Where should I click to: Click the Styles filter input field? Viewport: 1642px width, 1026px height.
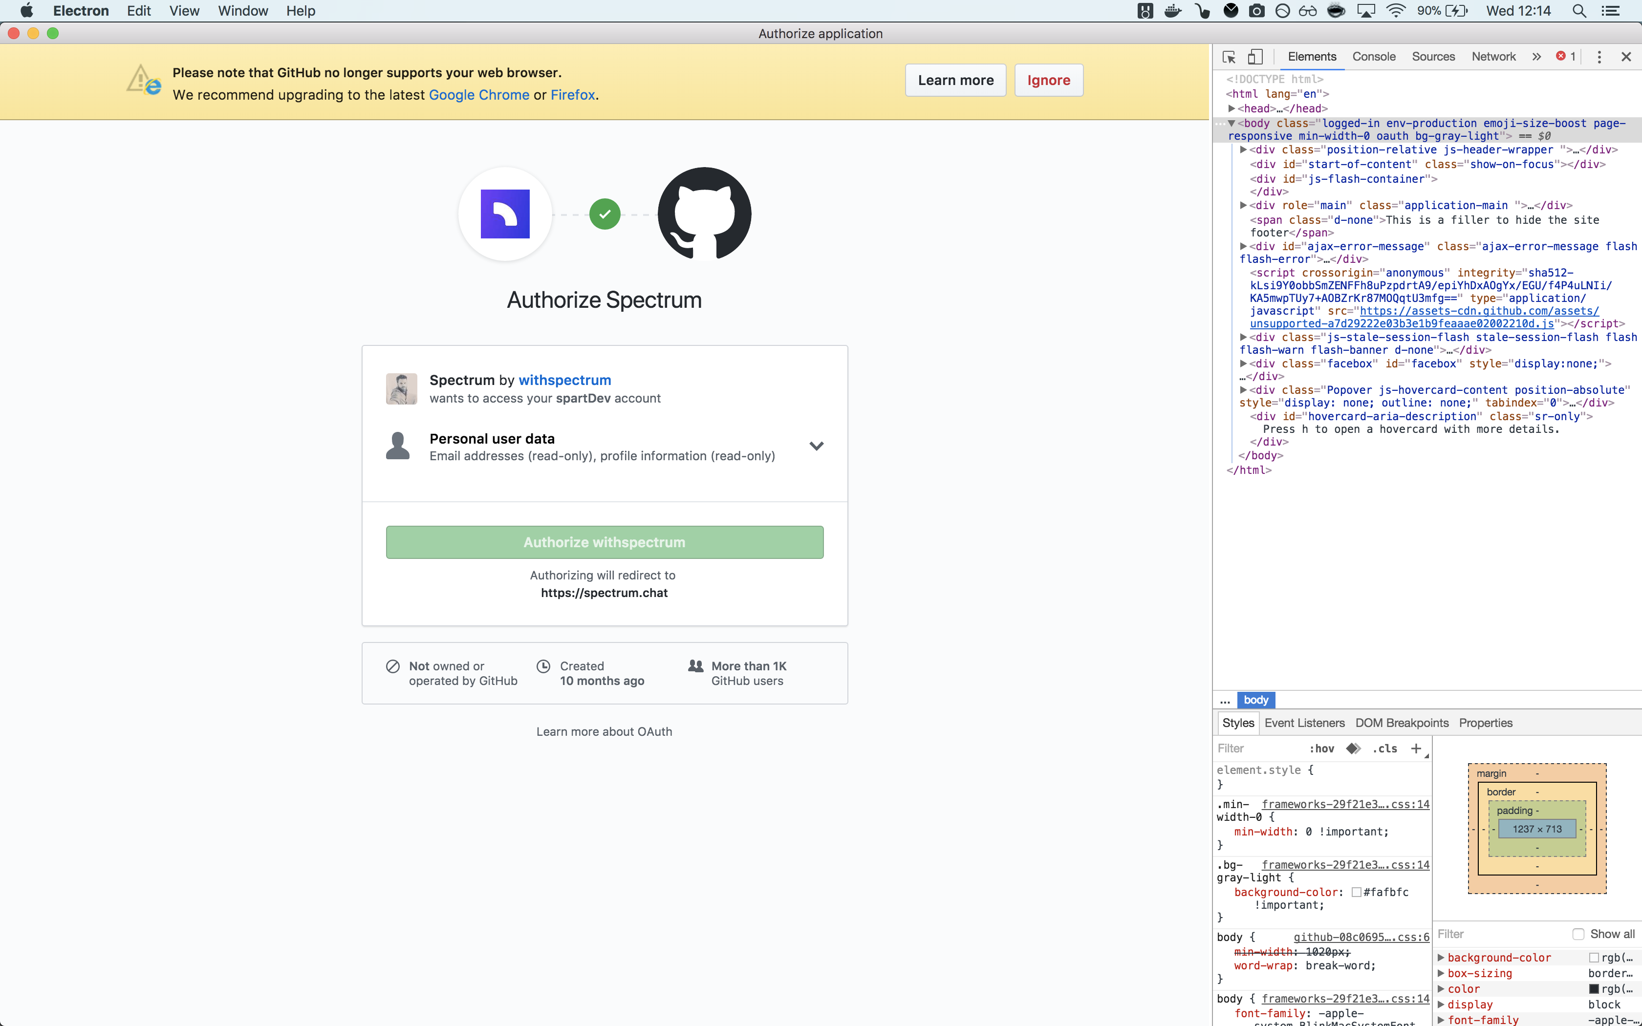click(x=1259, y=748)
